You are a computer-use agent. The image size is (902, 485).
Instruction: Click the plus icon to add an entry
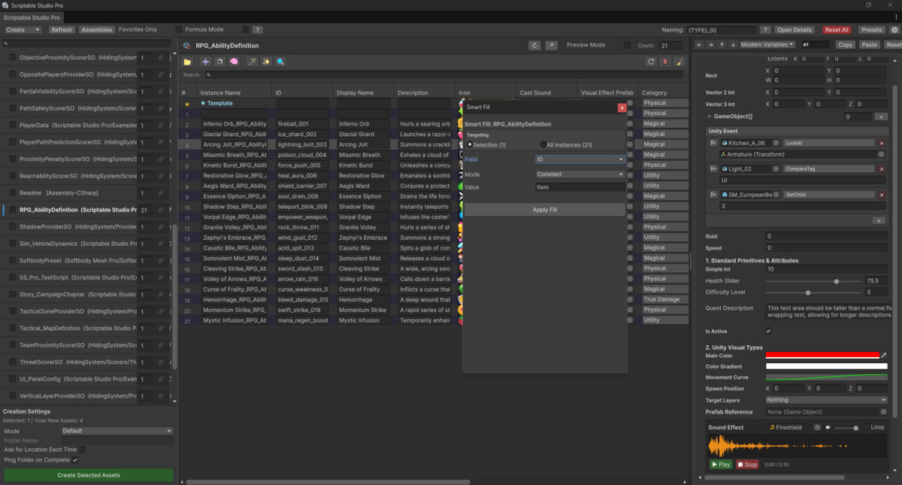[x=204, y=62]
